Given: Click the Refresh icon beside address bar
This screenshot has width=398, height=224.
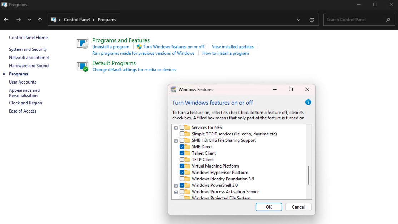Looking at the screenshot, I should click(x=312, y=20).
